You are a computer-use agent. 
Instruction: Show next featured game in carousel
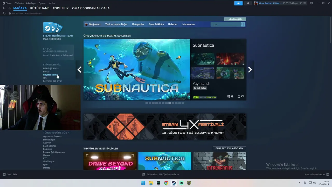coord(250,70)
